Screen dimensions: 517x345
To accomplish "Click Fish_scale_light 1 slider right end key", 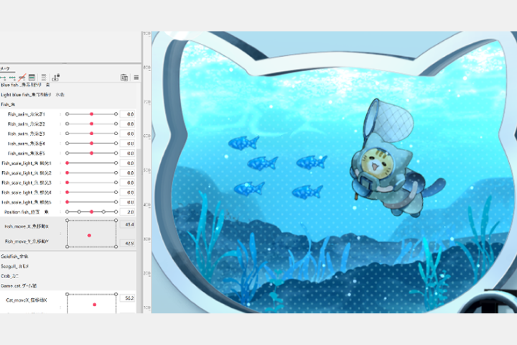I will (x=116, y=163).
